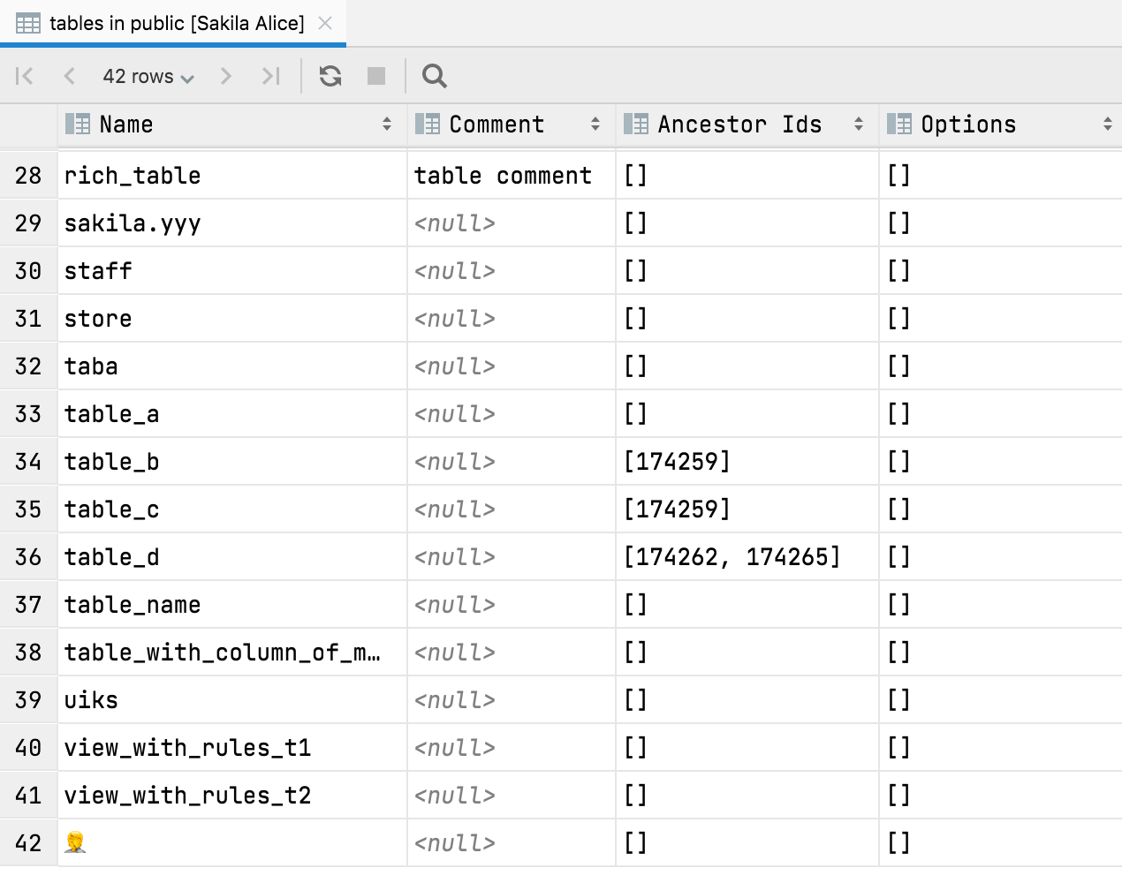Click the Ancestor Ids column header
Viewport: 1122px width, 883px height.
coord(739,125)
